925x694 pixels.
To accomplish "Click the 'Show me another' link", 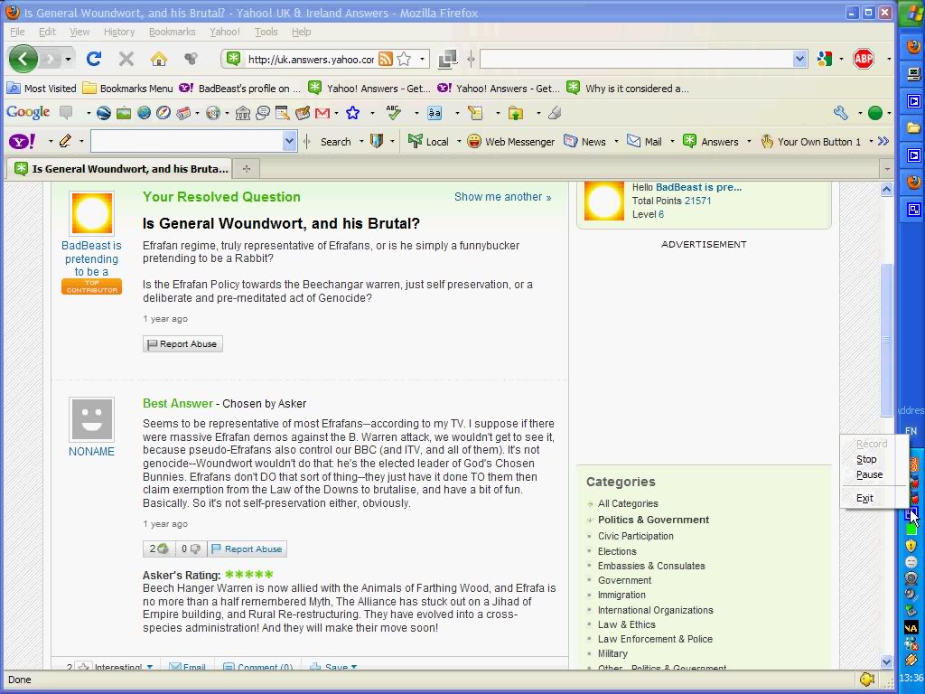I will coord(502,196).
